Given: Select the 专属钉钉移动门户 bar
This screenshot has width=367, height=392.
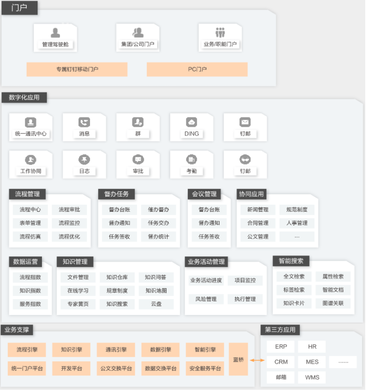Looking at the screenshot, I should (77, 70).
